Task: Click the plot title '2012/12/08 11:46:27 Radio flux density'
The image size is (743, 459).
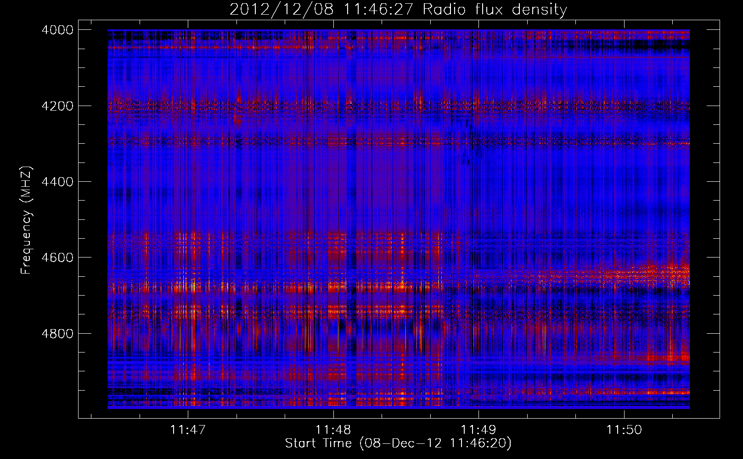Action: pos(398,9)
